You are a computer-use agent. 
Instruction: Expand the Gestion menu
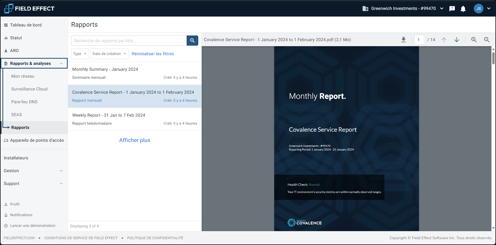[61, 171]
